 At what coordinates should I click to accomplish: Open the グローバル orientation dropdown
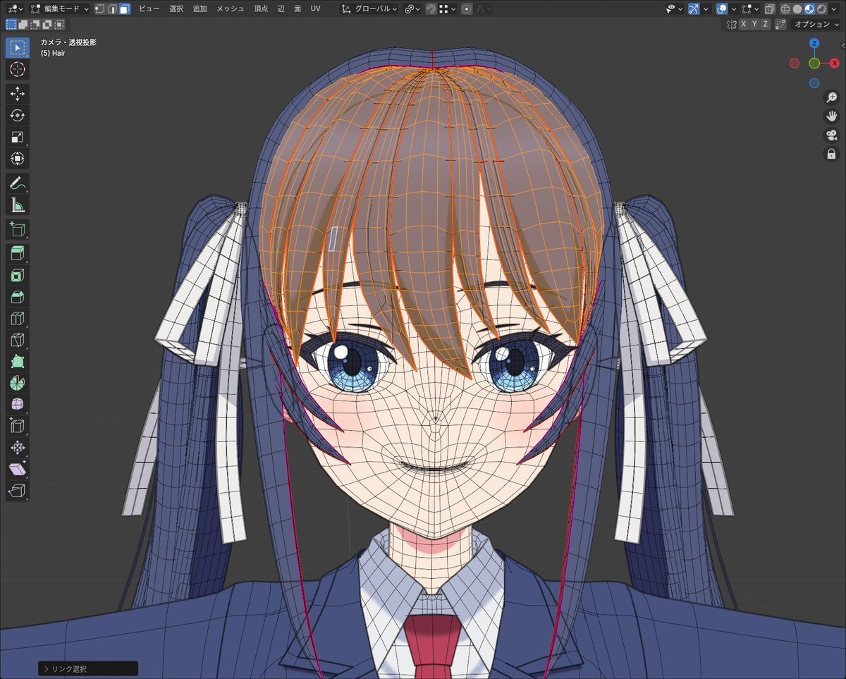pos(369,9)
